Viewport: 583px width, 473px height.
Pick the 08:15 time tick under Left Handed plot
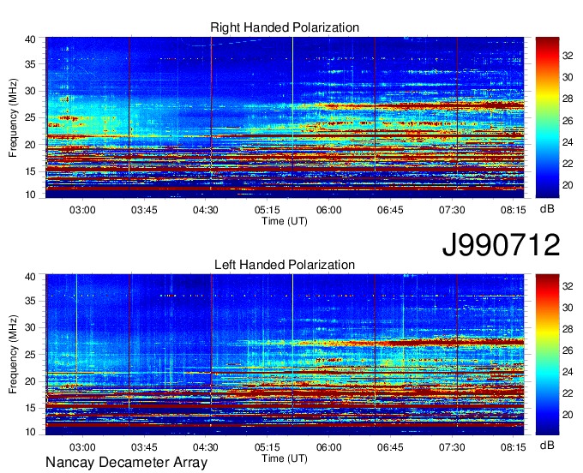point(513,447)
